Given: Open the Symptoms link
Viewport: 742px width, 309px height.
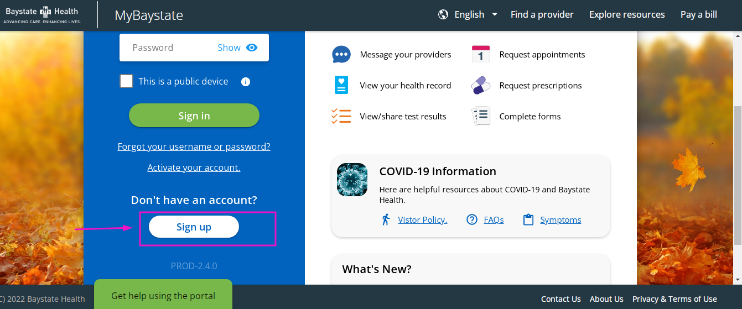Looking at the screenshot, I should (x=561, y=219).
